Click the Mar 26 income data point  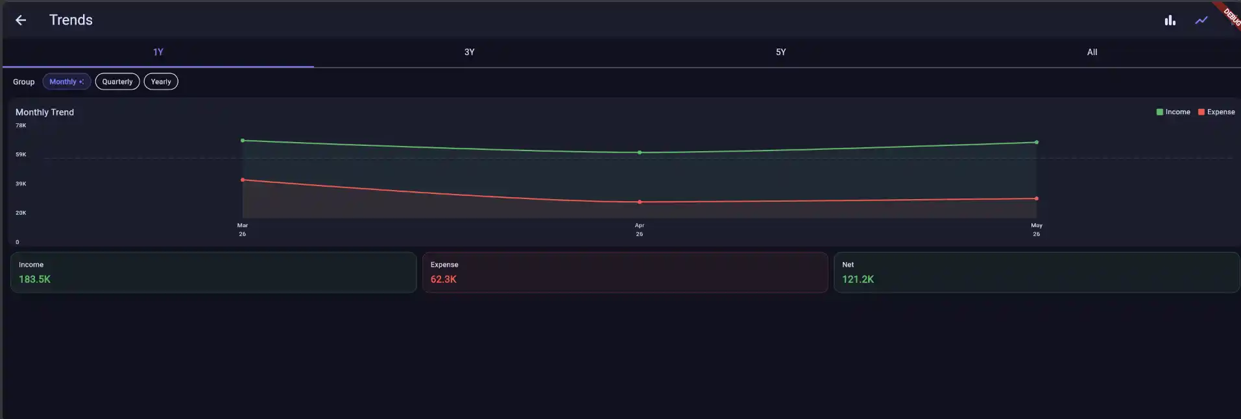[x=243, y=140]
